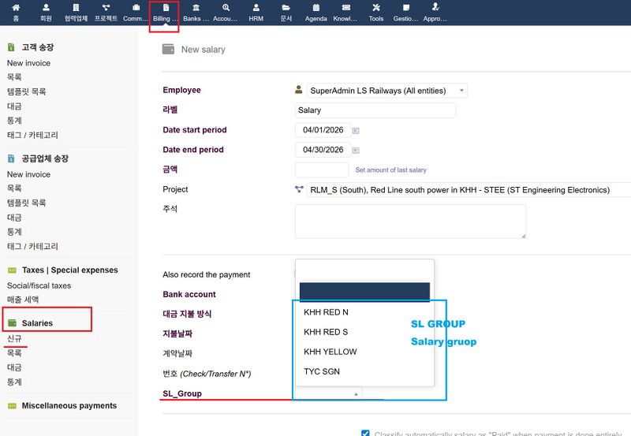631x436 pixels.
Task: Open the Gestion module icon
Action: coord(406,8)
